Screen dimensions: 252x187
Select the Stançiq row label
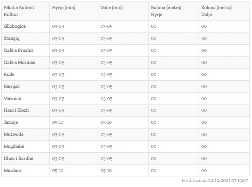tap(12, 38)
